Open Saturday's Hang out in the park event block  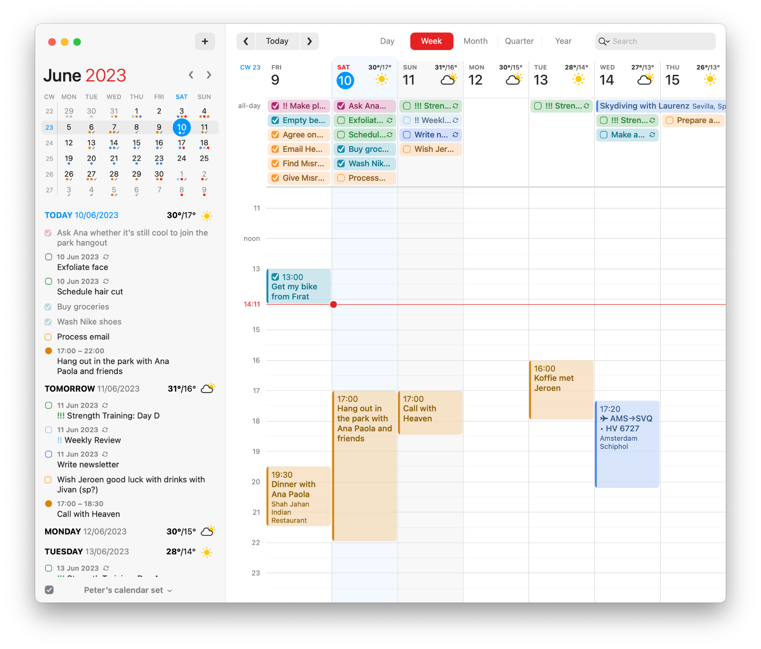click(364, 466)
